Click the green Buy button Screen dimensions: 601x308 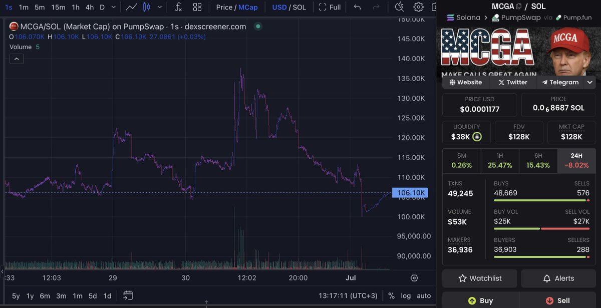[x=481, y=300]
